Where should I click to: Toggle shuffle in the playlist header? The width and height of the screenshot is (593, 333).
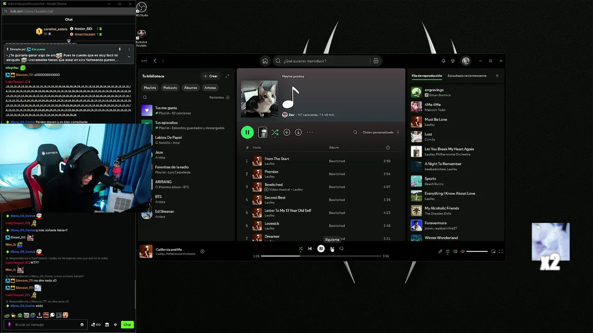275,132
